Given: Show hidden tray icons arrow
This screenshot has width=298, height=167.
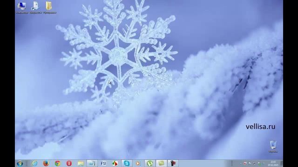Looking at the screenshot, I should (x=241, y=163).
